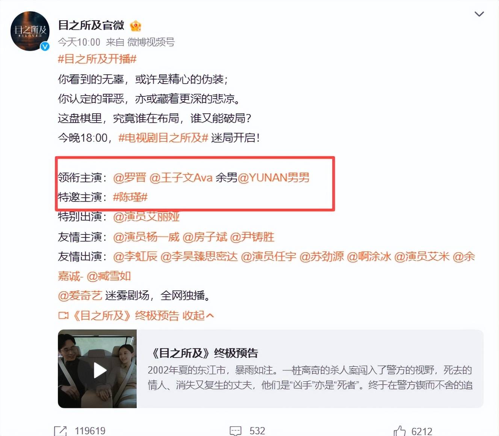
Task: Open hashtag #目之所及开播#
Action: (x=97, y=59)
